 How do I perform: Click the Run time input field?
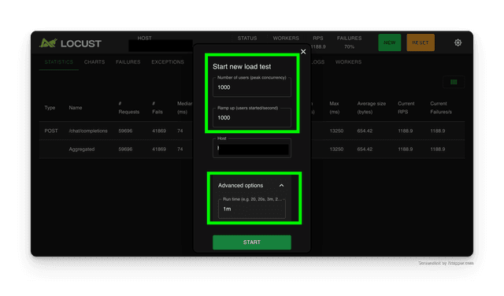[x=252, y=209]
